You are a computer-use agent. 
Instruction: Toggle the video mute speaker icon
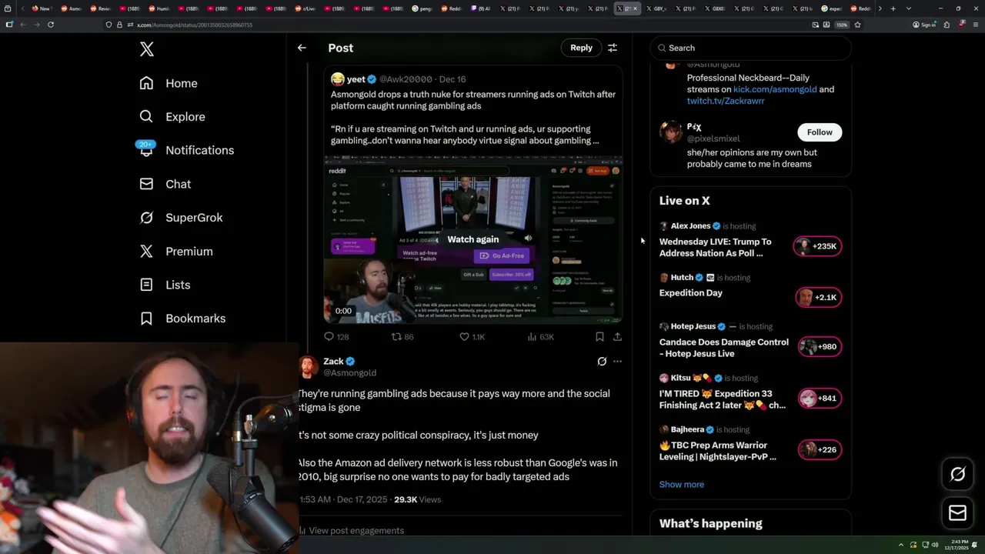click(528, 239)
